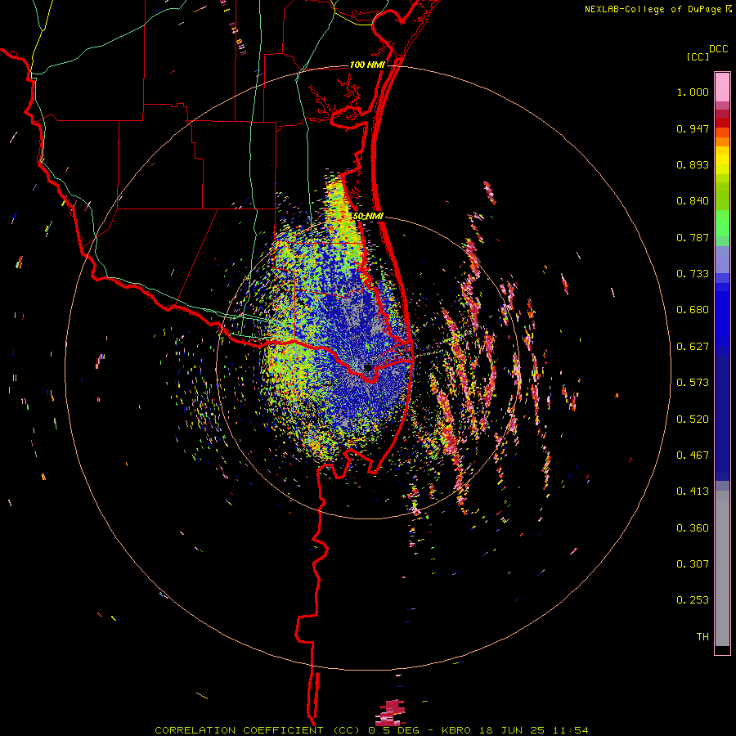Click the 0.360 value on color scale
This screenshot has width=736, height=736.
coord(693,528)
